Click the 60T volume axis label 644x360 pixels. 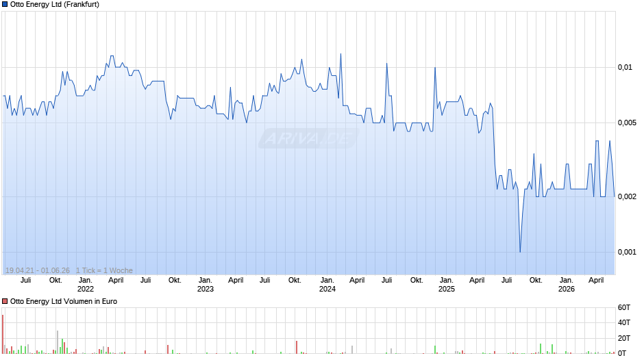624,307
